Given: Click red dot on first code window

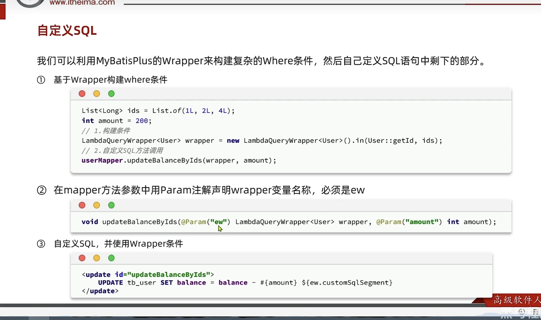Looking at the screenshot, I should coord(82,94).
